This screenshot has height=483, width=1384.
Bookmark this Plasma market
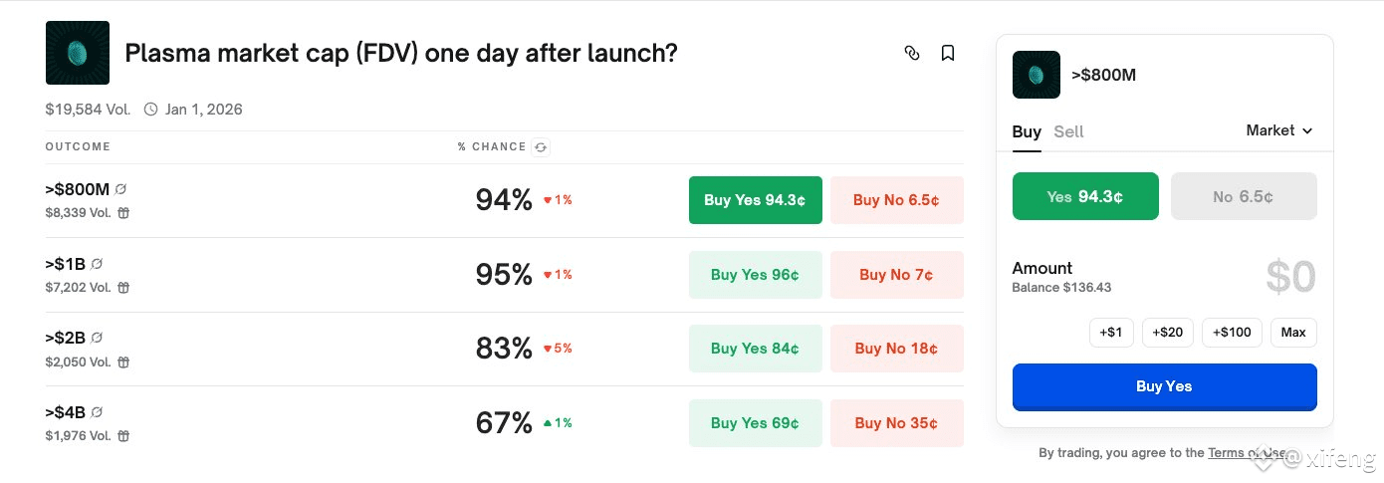(948, 53)
